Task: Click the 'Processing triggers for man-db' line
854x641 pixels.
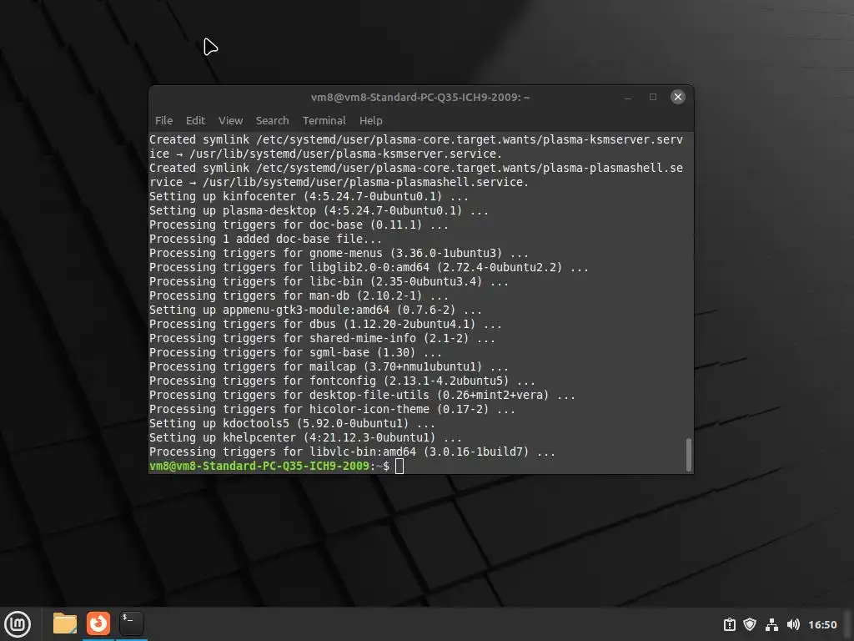Action: click(299, 295)
